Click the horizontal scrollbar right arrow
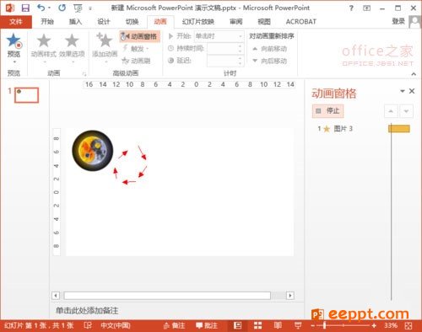 [290, 296]
